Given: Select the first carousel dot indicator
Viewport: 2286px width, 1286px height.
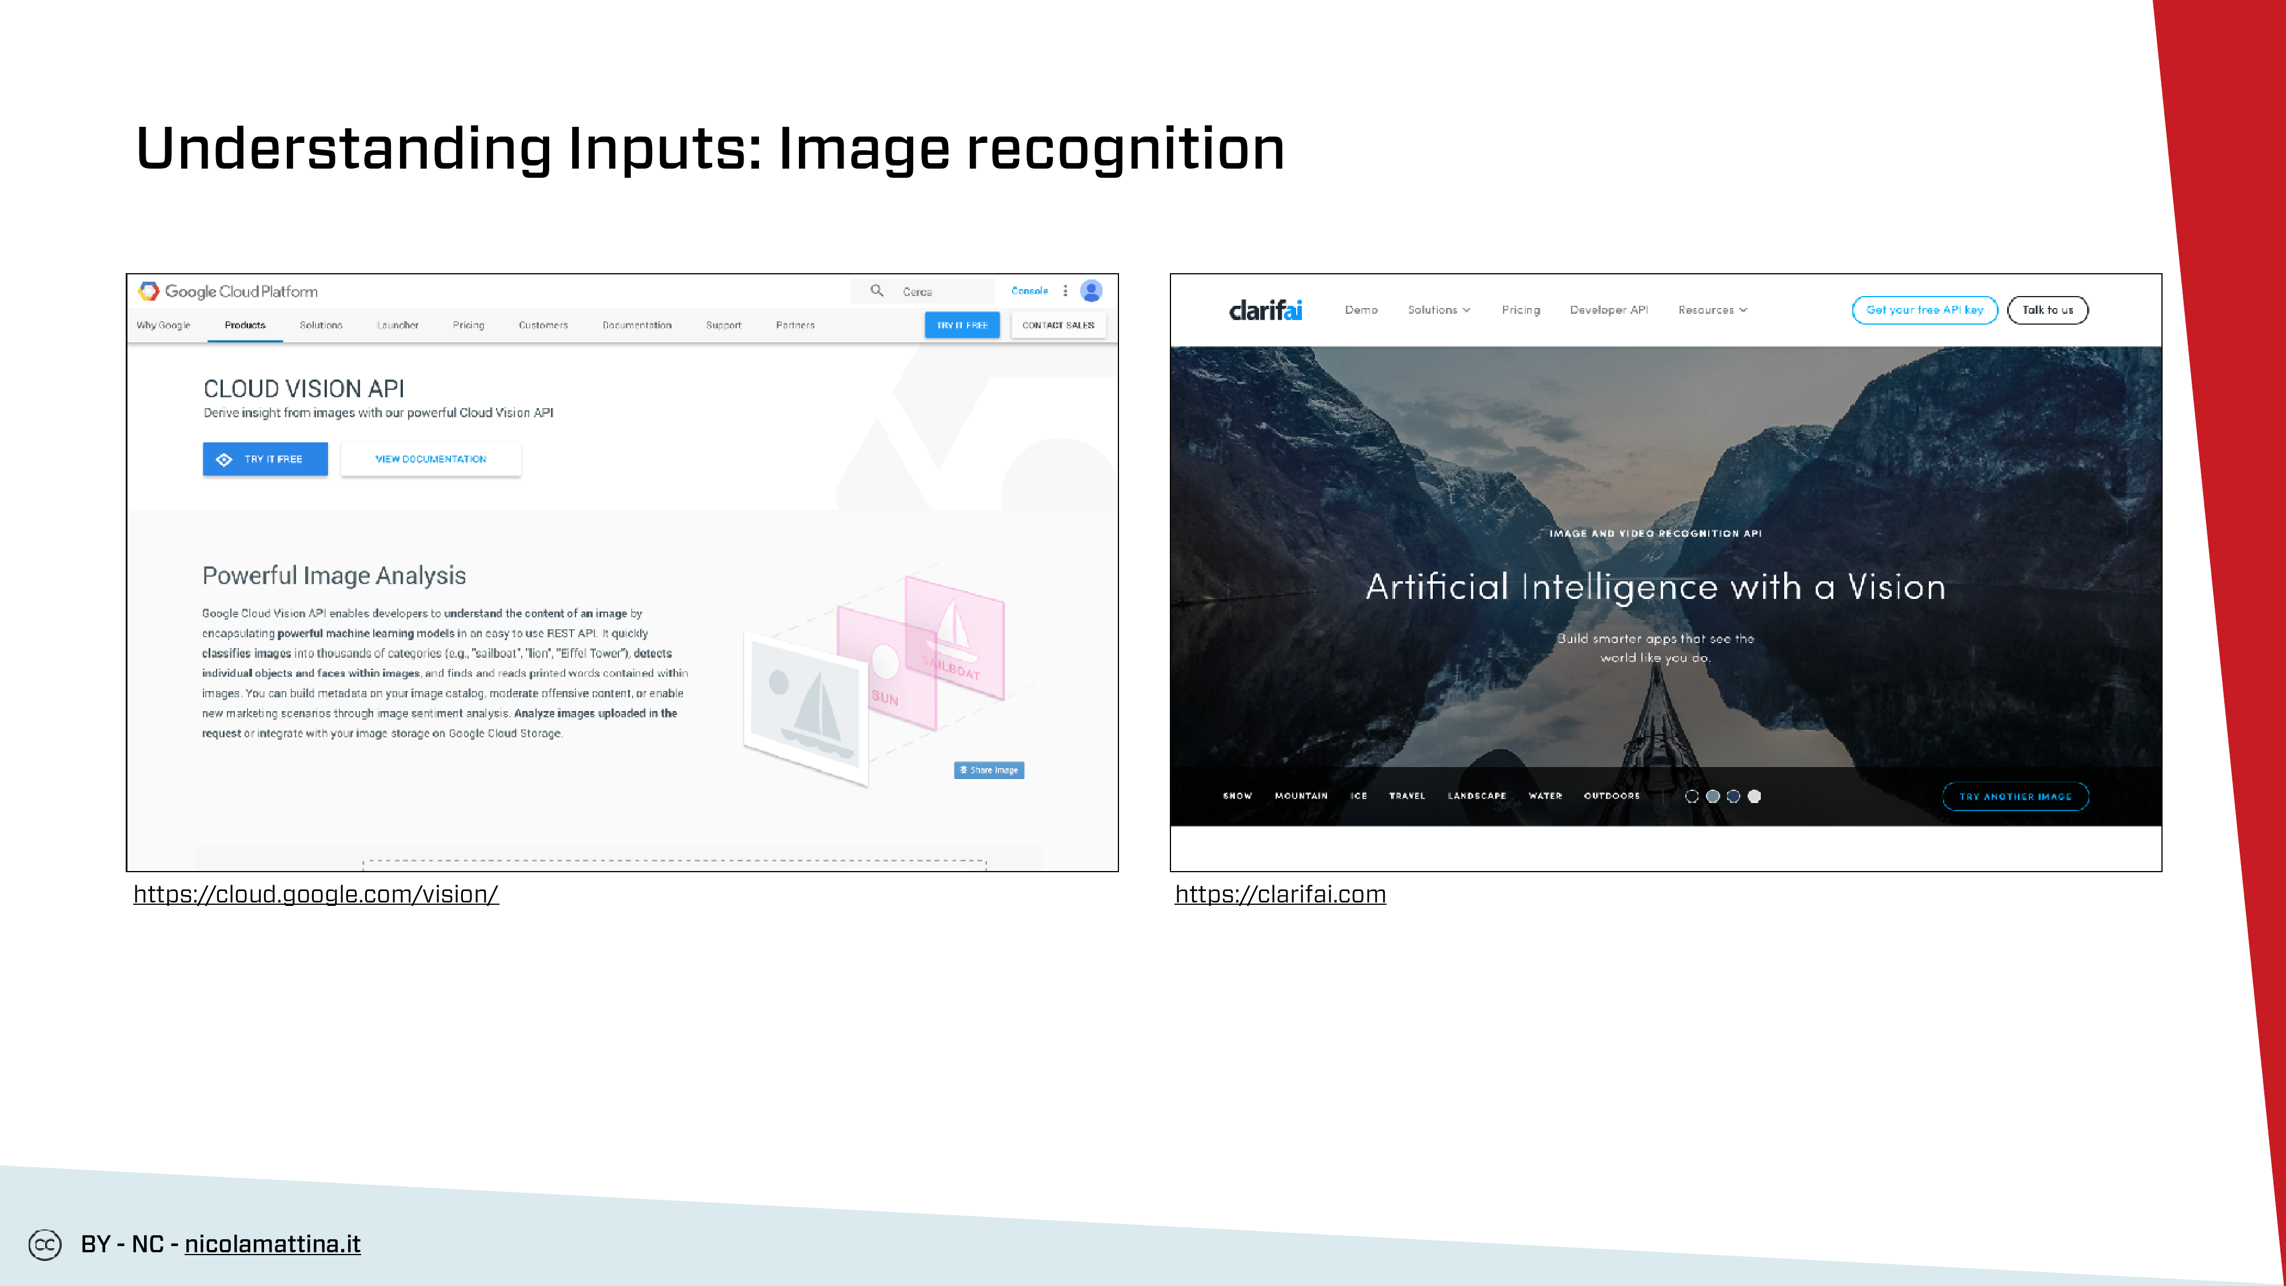Looking at the screenshot, I should coord(1692,796).
